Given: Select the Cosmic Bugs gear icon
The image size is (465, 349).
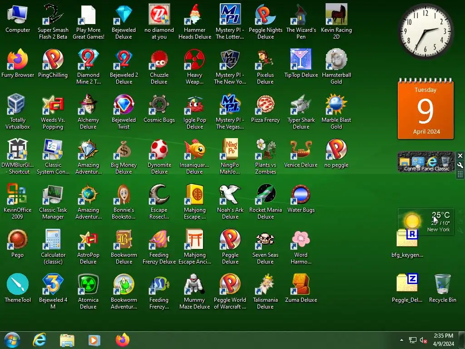Looking at the screenshot, I should 159,105.
